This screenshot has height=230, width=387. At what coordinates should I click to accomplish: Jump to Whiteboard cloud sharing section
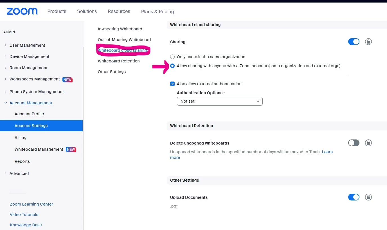click(123, 50)
